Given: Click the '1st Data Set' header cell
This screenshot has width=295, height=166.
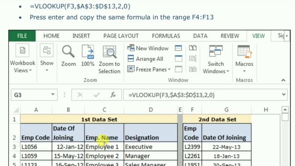Looking at the screenshot, I should 99,119.
